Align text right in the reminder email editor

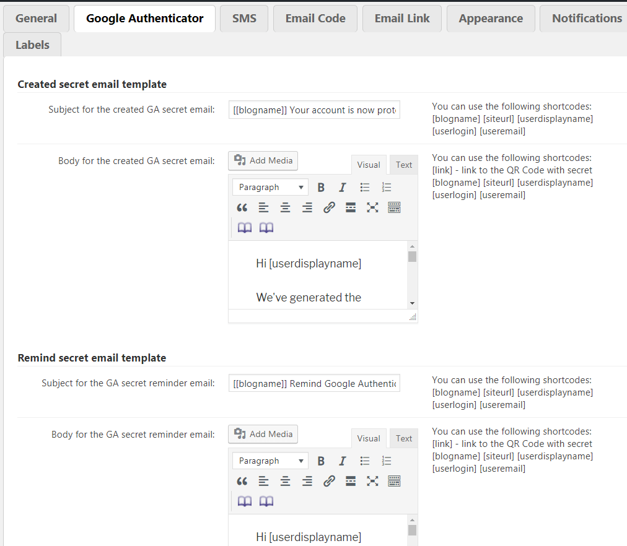coord(307,481)
